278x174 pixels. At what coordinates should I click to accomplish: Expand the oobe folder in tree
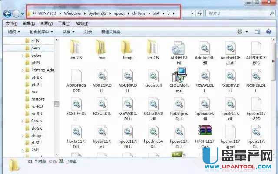23,55
